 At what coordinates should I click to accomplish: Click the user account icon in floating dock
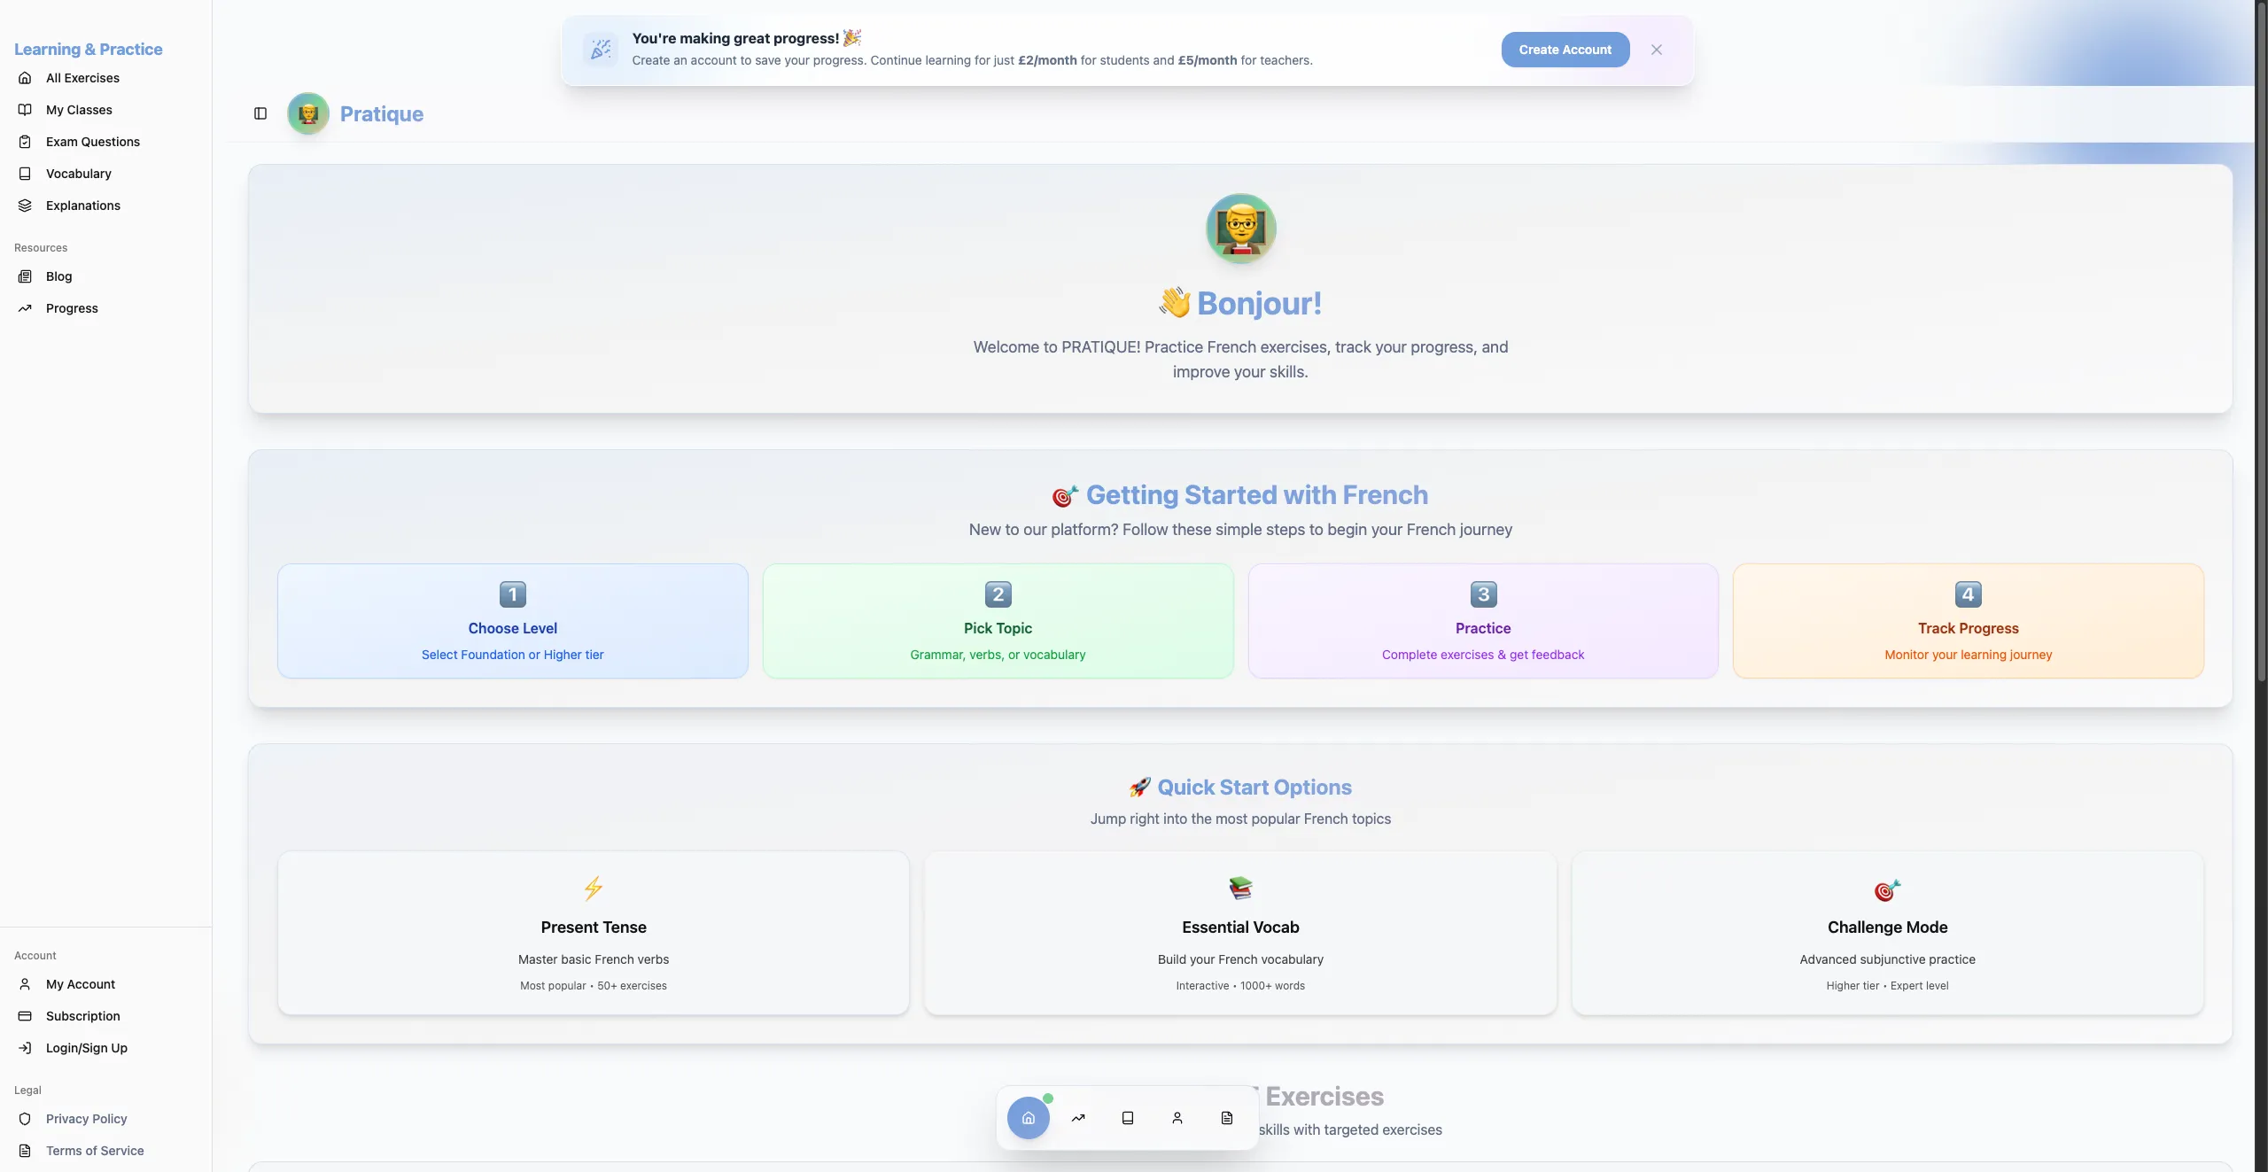coord(1177,1118)
